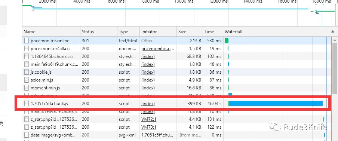Viewport: 338px width, 141px height.
Task: Select the price.monitor4all.cn request name
Action: click(50, 49)
